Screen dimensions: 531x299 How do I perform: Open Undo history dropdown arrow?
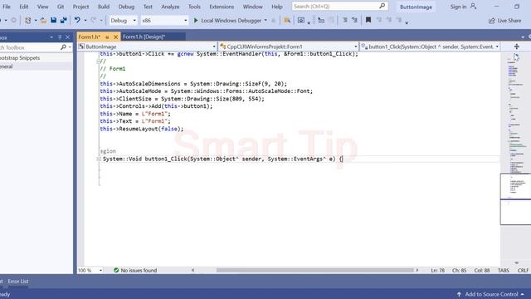85,20
